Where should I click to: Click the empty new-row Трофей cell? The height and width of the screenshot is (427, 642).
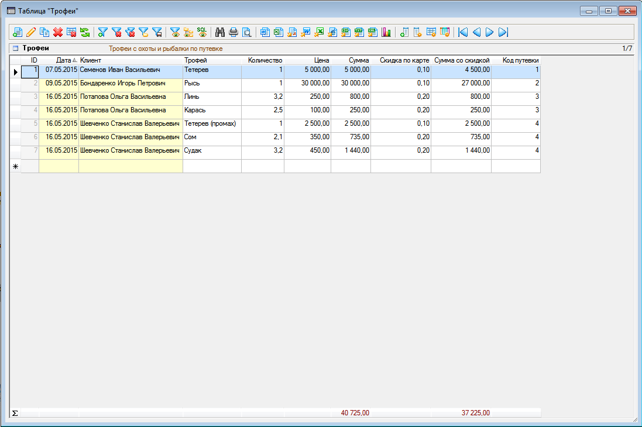(212, 166)
